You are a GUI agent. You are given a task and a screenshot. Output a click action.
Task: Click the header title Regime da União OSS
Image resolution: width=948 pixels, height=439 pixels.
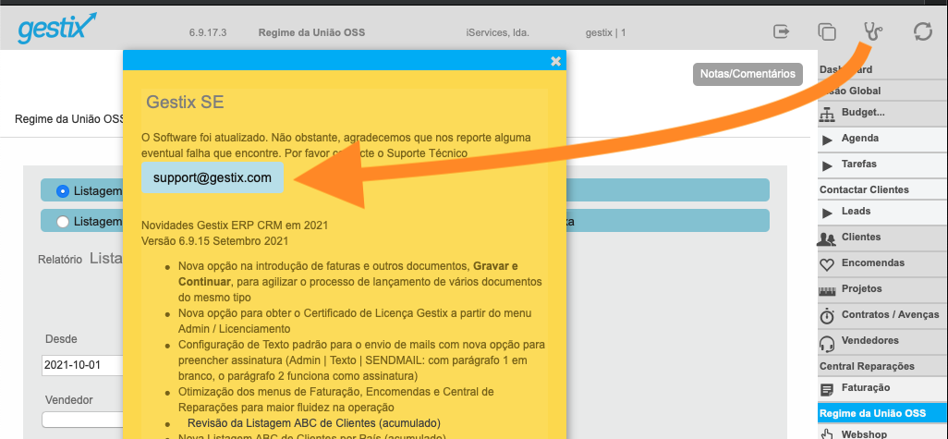311,32
